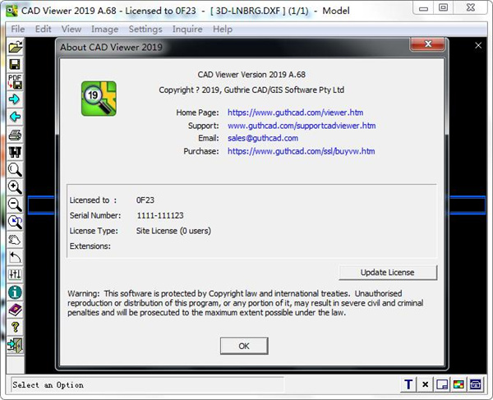Click the layout window icon in status bar
The image size is (493, 400).
(442, 384)
